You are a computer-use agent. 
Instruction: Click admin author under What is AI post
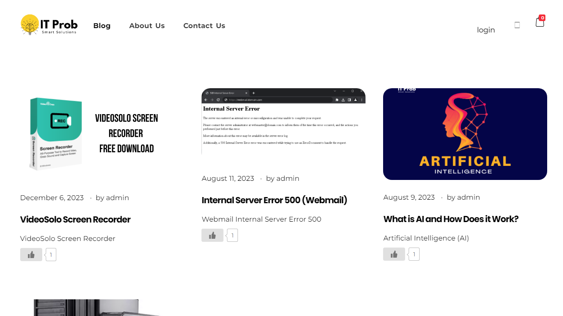click(x=468, y=197)
